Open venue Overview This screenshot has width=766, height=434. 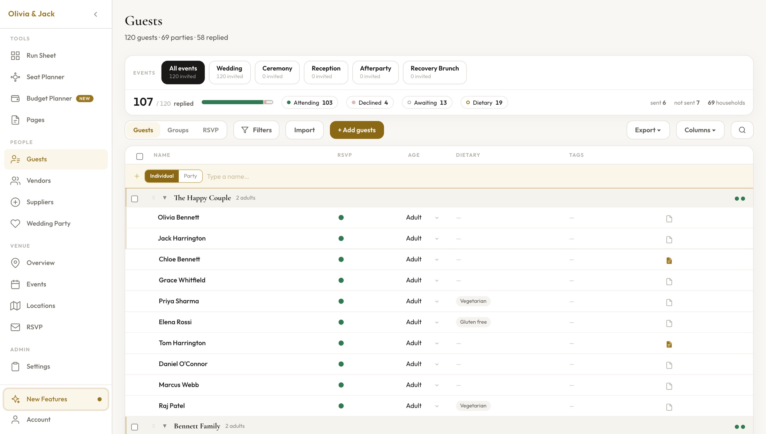tap(56, 263)
